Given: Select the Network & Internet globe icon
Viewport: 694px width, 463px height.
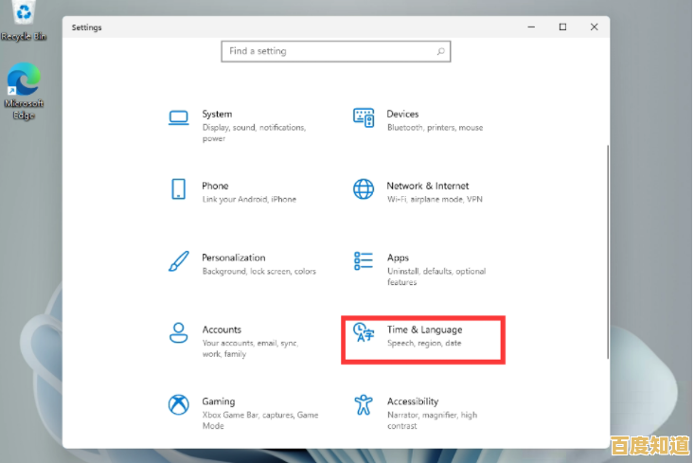Looking at the screenshot, I should tap(364, 189).
